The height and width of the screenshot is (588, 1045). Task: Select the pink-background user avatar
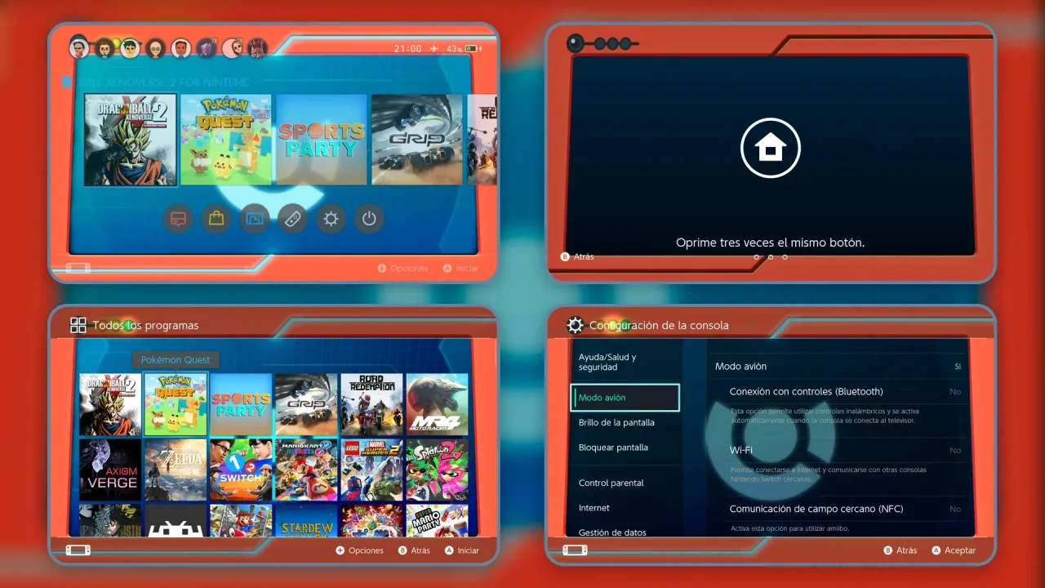pos(232,47)
